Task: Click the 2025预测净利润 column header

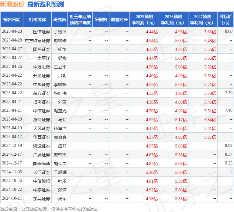Action: (x=144, y=19)
